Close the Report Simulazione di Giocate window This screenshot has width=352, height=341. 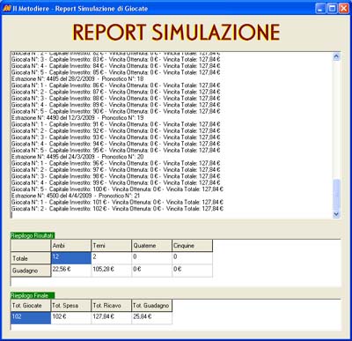click(x=343, y=9)
